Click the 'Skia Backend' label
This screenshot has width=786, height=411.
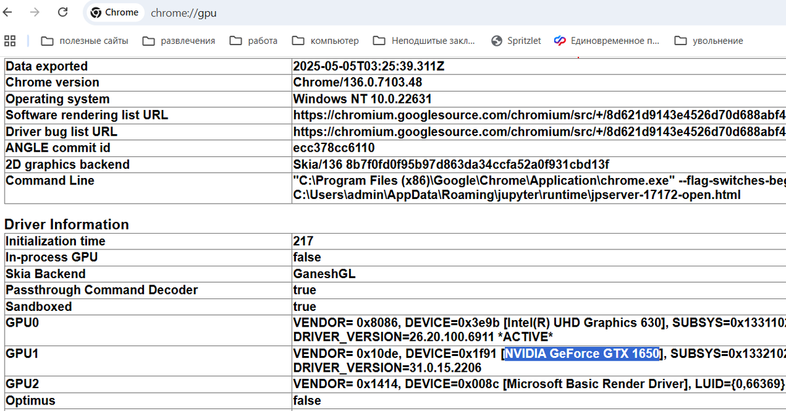46,274
